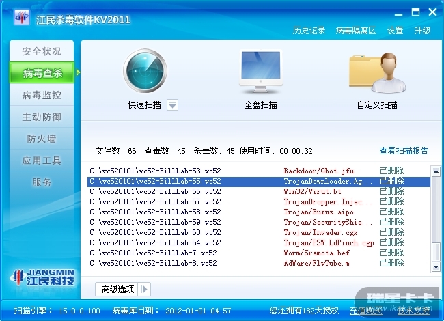The width and height of the screenshot is (444, 321).
Task: Select row vc52-BillLab-64.vc52
Action: coord(258,242)
